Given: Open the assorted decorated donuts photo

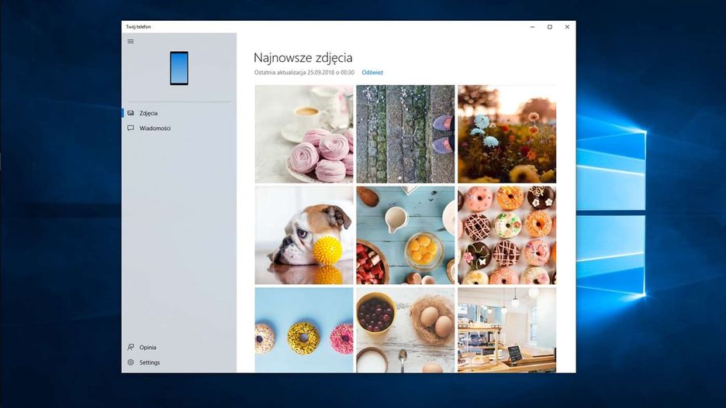Looking at the screenshot, I should [x=507, y=235].
